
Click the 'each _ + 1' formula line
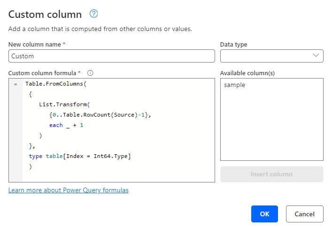[x=66, y=125]
